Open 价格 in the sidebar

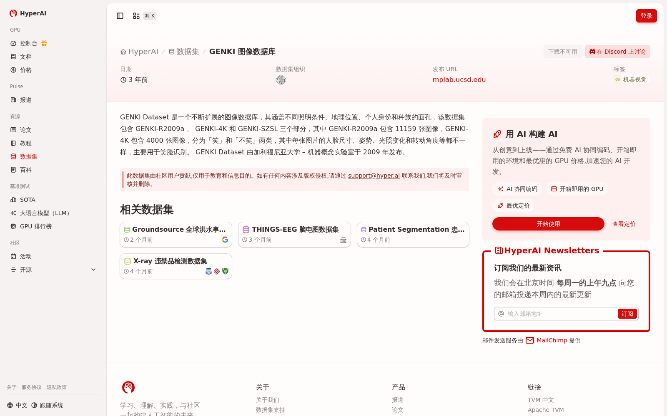click(x=53, y=70)
